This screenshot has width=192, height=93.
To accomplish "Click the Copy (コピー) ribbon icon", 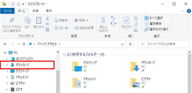I will point(28,20).
